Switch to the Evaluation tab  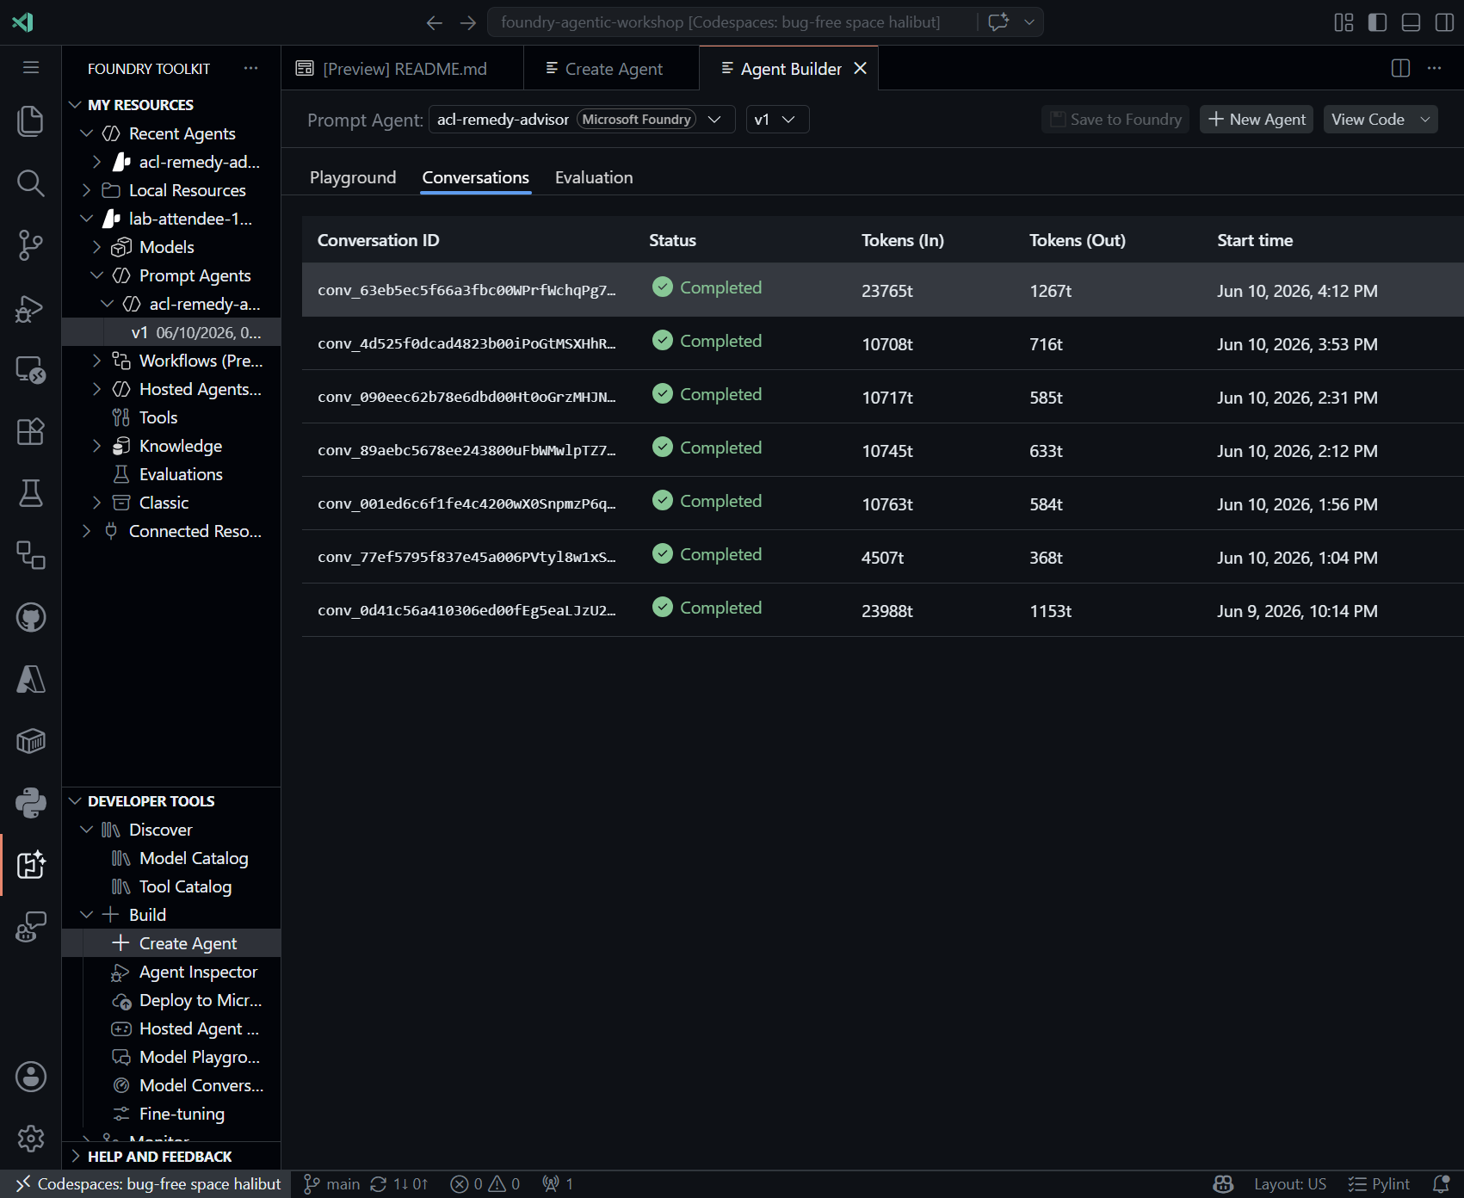[x=594, y=177]
